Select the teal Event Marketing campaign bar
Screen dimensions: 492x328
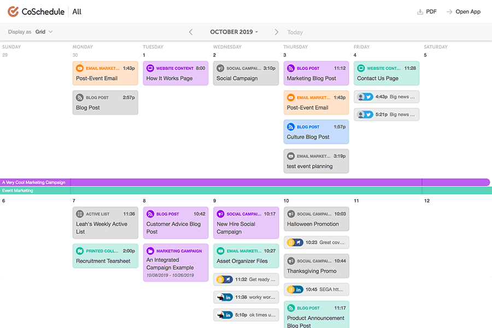[x=273, y=190]
